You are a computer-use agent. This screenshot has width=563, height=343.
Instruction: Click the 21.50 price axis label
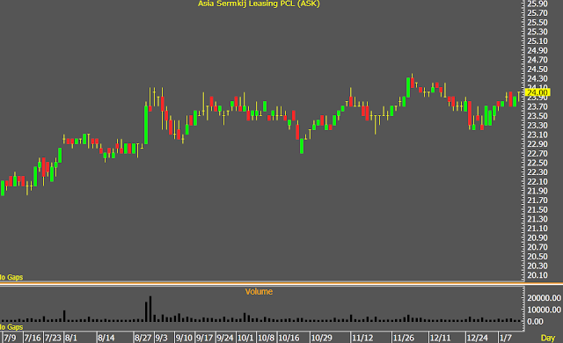coord(537,210)
